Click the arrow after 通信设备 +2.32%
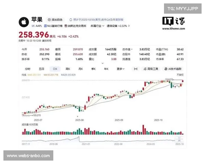The image size is (205, 164). tap(129, 26)
